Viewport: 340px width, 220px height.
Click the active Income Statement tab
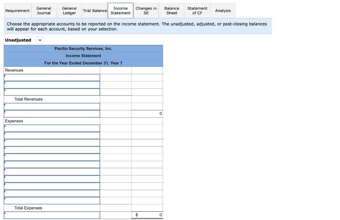121,10
